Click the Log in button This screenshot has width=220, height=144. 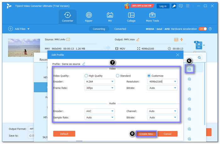click(163, 6)
